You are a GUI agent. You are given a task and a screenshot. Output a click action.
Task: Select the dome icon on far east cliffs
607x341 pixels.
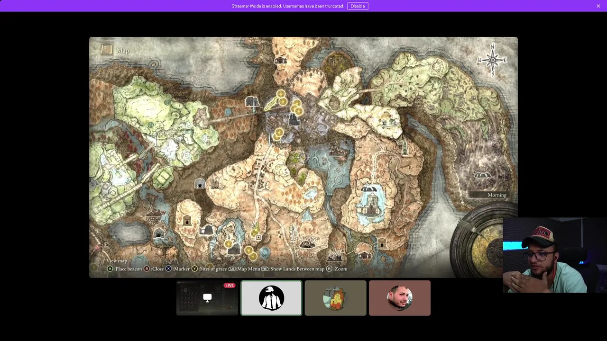pos(482,176)
